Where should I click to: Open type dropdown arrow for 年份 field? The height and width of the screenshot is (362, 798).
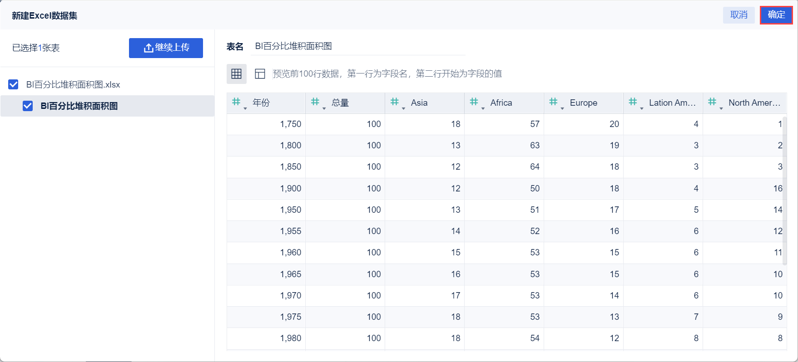245,108
